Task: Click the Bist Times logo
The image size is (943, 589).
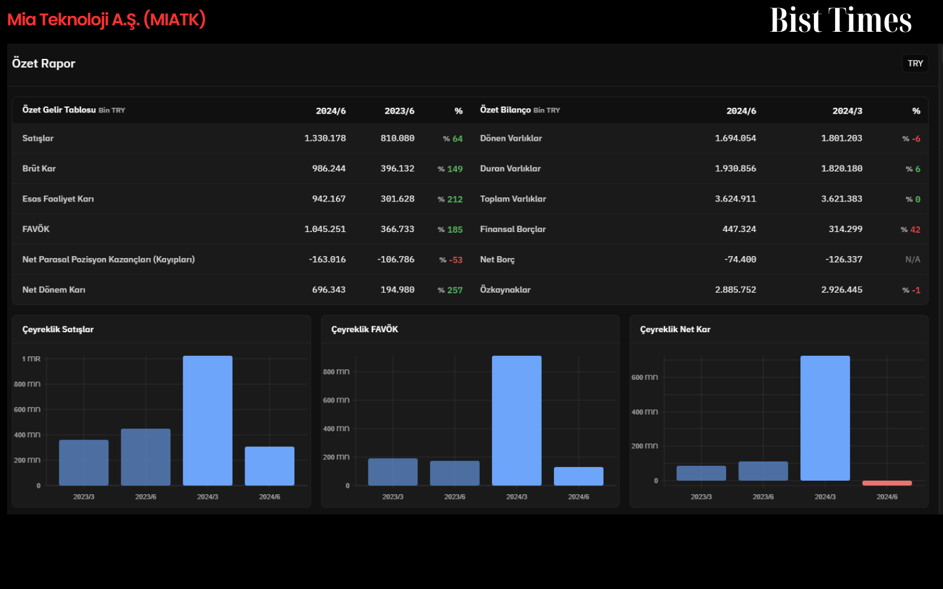Action: click(x=840, y=21)
